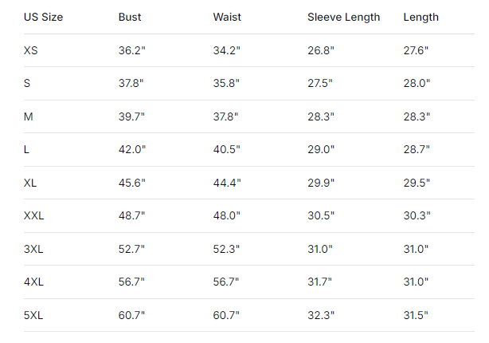Click the Length column header

[x=421, y=17]
